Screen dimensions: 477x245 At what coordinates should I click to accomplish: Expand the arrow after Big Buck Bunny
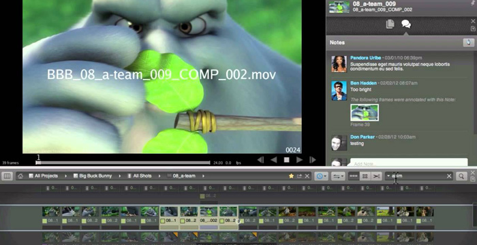tap(119, 176)
